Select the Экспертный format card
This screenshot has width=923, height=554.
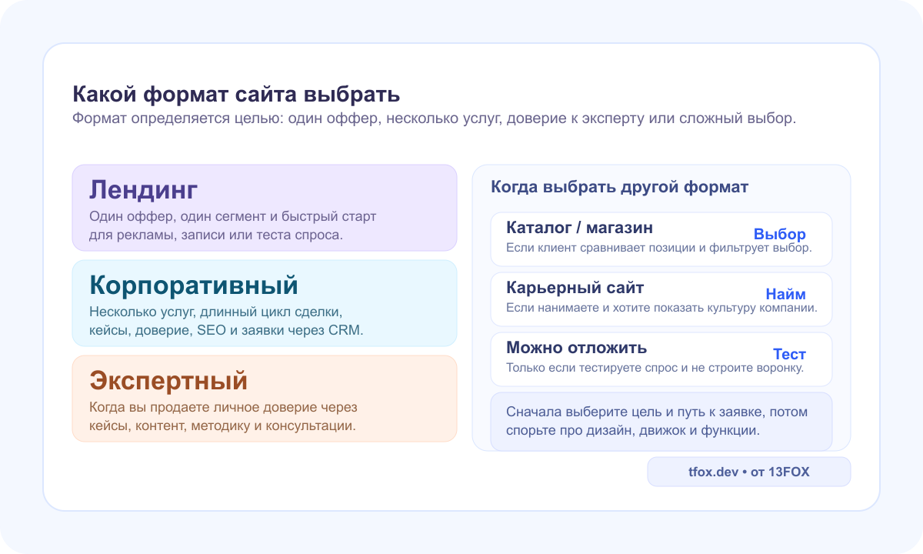(x=265, y=397)
